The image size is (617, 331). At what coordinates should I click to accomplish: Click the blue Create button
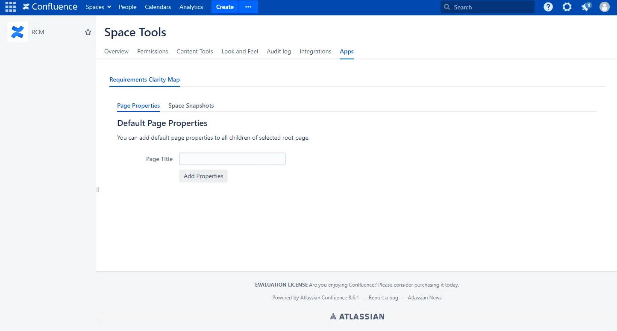click(225, 7)
